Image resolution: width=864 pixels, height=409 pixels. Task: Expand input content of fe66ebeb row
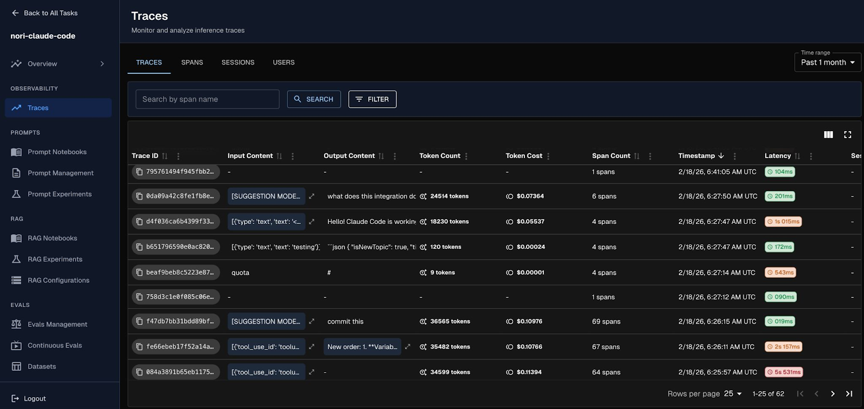coord(312,347)
